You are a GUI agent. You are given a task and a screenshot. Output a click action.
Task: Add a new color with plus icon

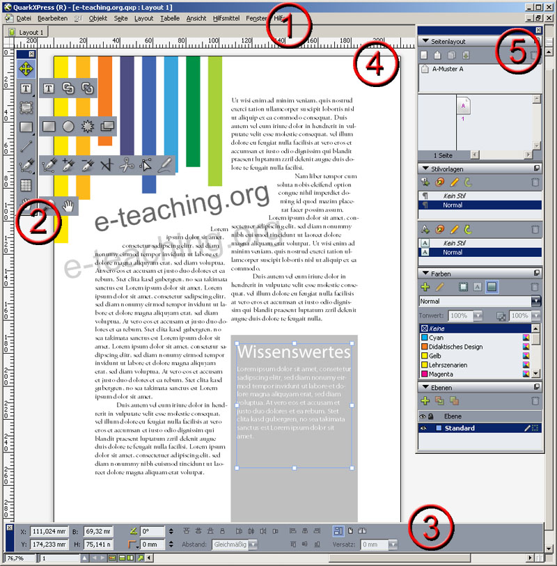(425, 287)
